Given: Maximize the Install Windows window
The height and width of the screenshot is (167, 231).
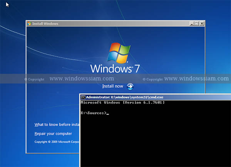Looking at the screenshot, I should 196,24.
